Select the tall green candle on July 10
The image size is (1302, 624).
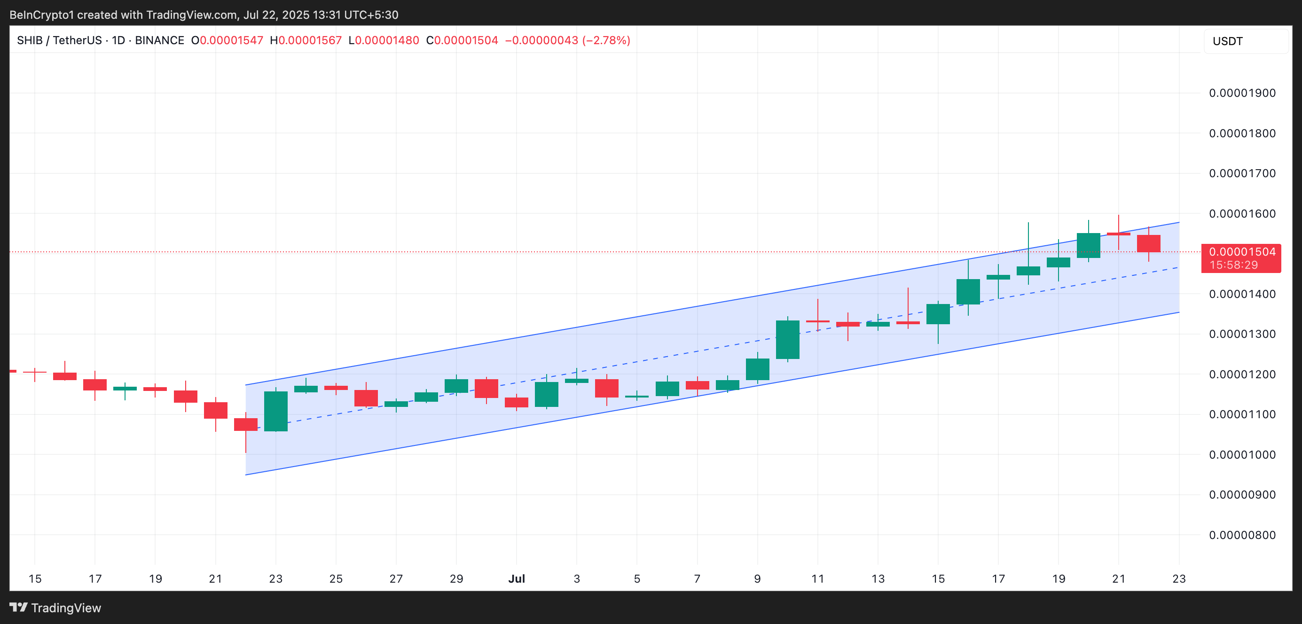[x=787, y=340]
